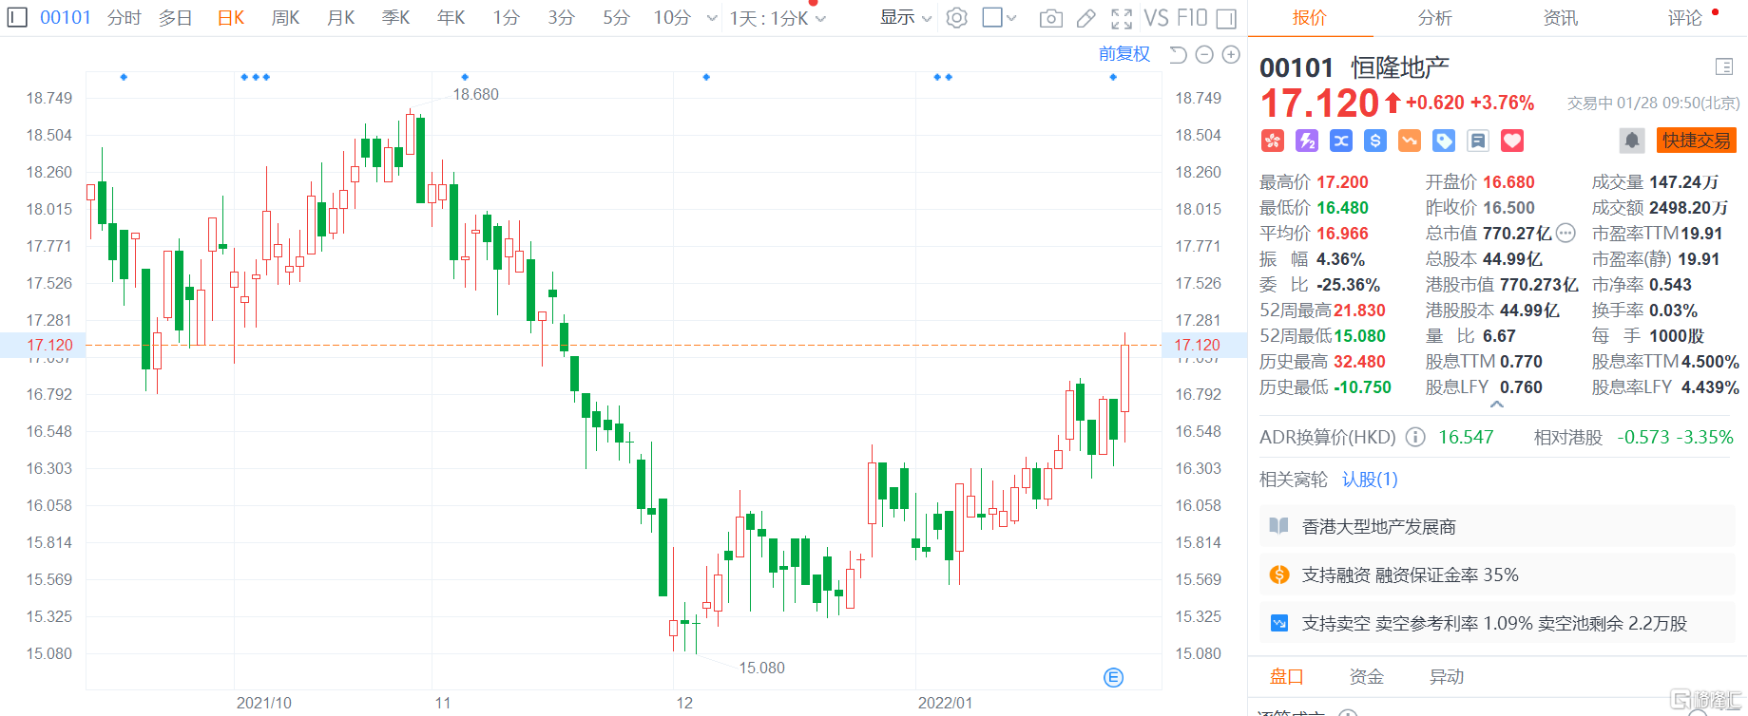Switch to the 周K weekly chart
The height and width of the screenshot is (716, 1748).
[285, 18]
